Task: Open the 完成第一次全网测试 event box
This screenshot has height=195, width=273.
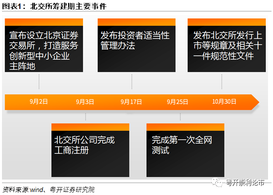Action: click(185, 150)
